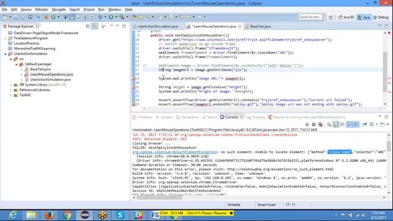
Task: Click the New file toolbar icon
Action: [x=5, y=17]
